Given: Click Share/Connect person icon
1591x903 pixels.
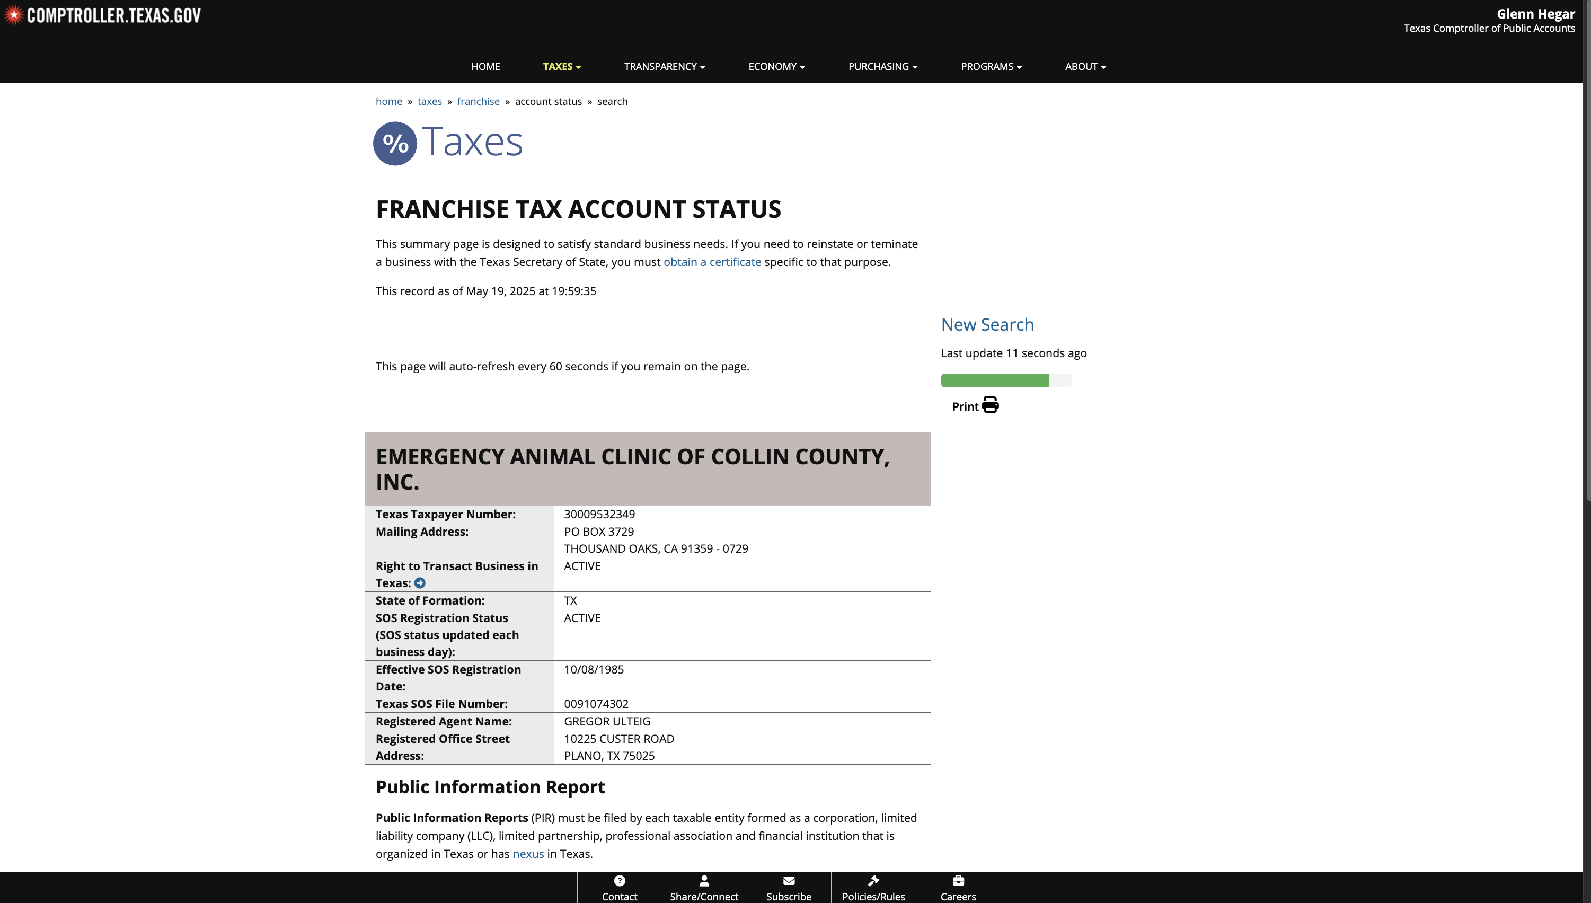Looking at the screenshot, I should click(x=704, y=881).
